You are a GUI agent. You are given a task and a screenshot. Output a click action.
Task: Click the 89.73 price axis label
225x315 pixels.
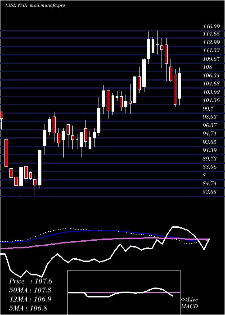[210, 159]
